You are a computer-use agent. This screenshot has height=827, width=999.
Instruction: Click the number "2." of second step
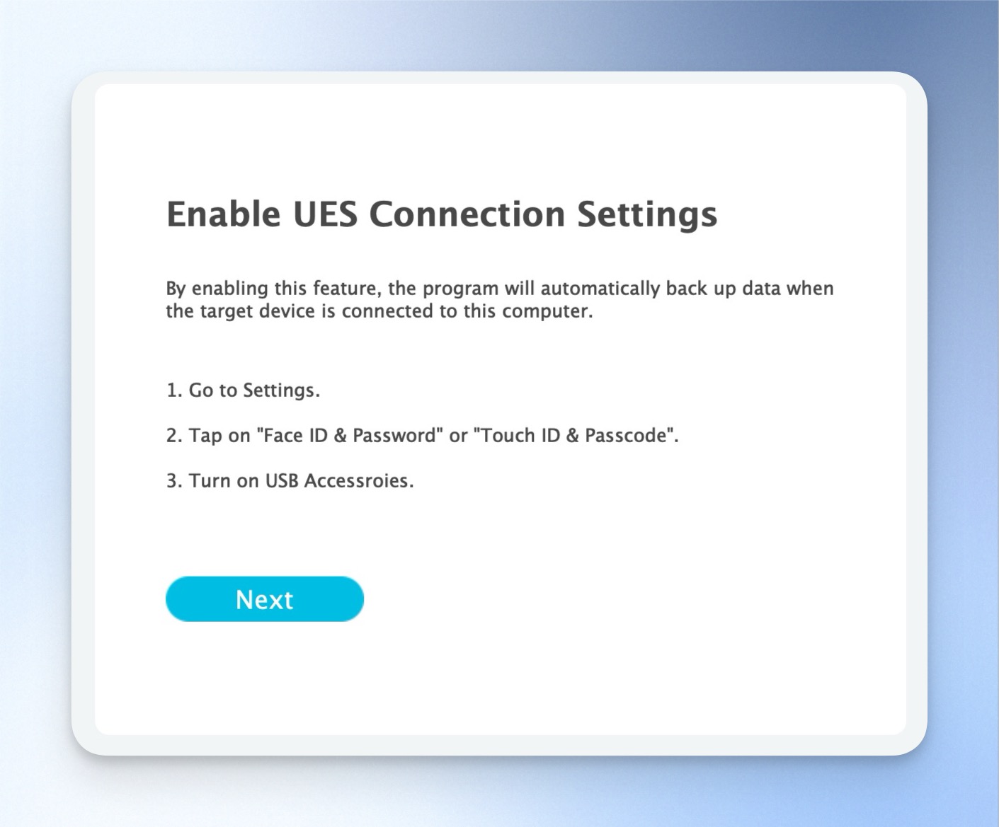(174, 435)
